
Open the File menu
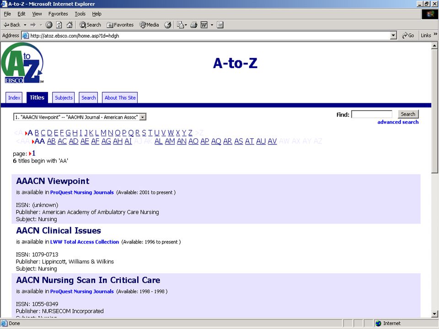pos(7,14)
